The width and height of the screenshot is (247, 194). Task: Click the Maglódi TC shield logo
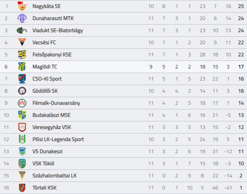click(x=22, y=67)
